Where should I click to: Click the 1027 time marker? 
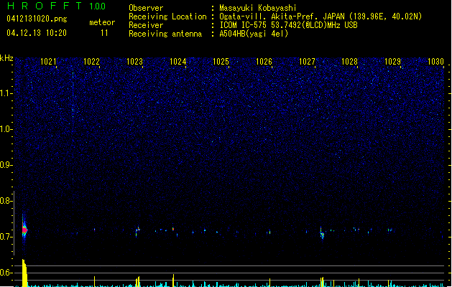coord(308,62)
